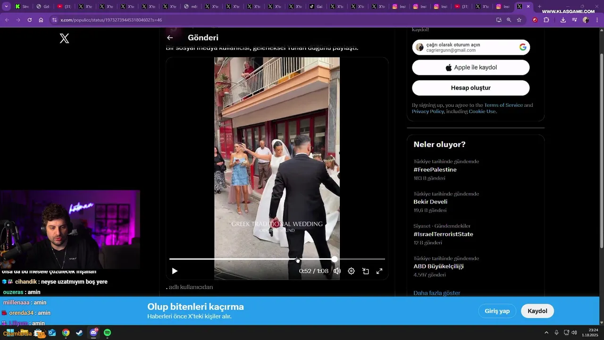Expand the video to fullscreen
The height and width of the screenshot is (340, 604).
coord(379,271)
